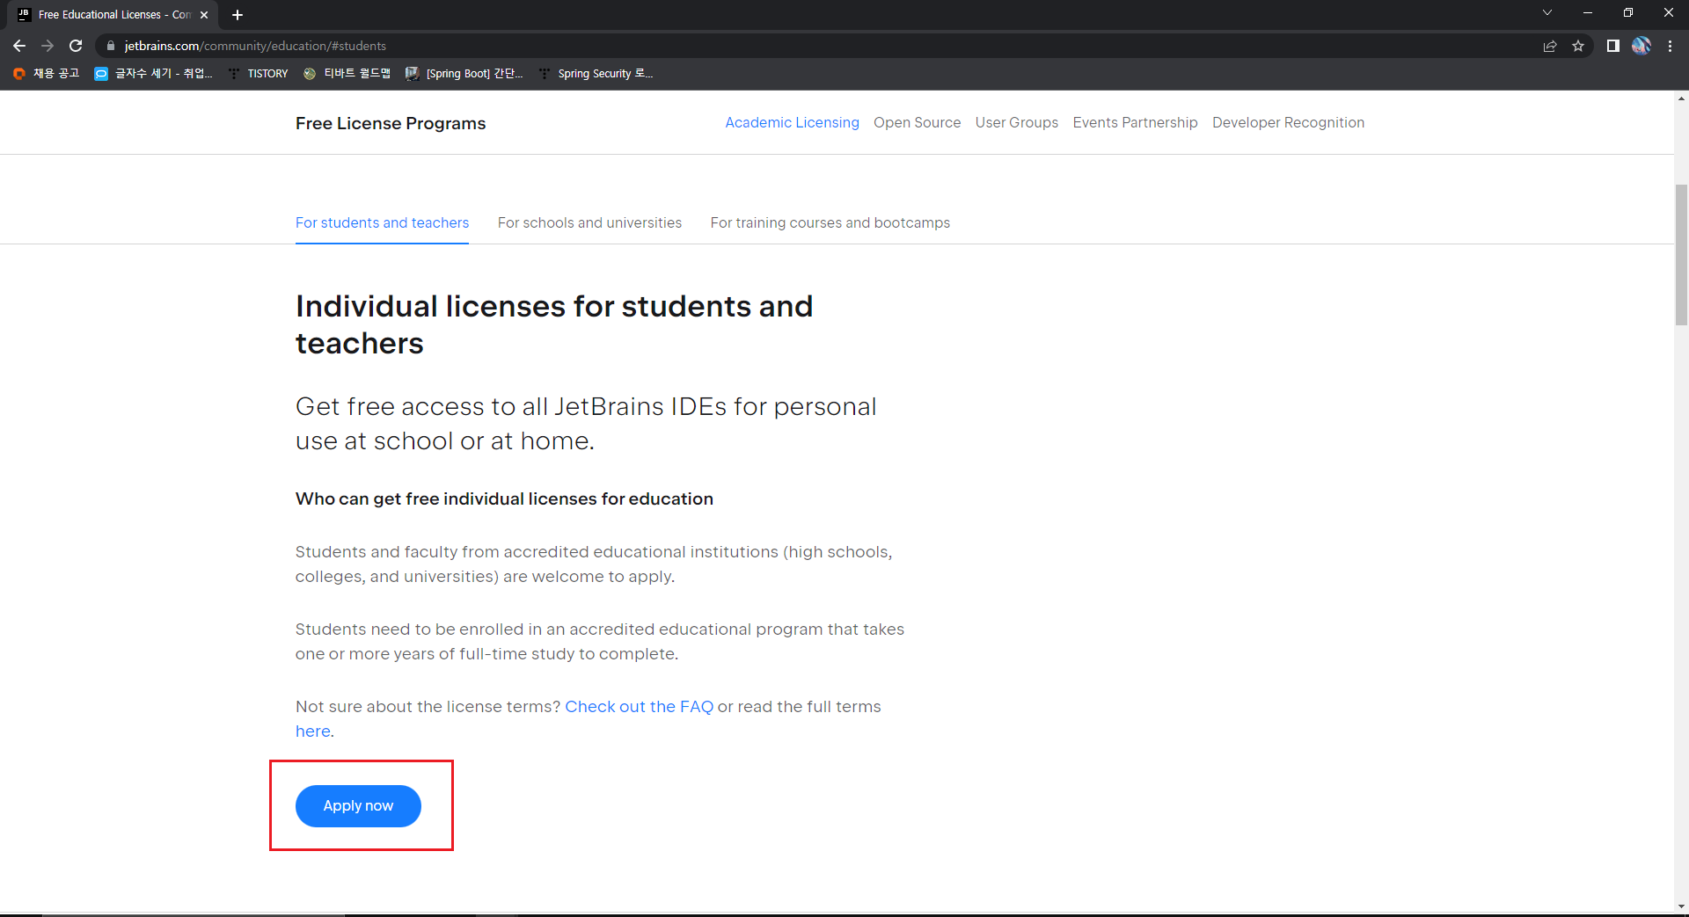
Task: Open the Chrome three-dot menu
Action: (1670, 46)
